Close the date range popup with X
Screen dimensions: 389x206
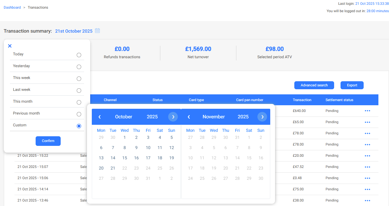click(10, 46)
